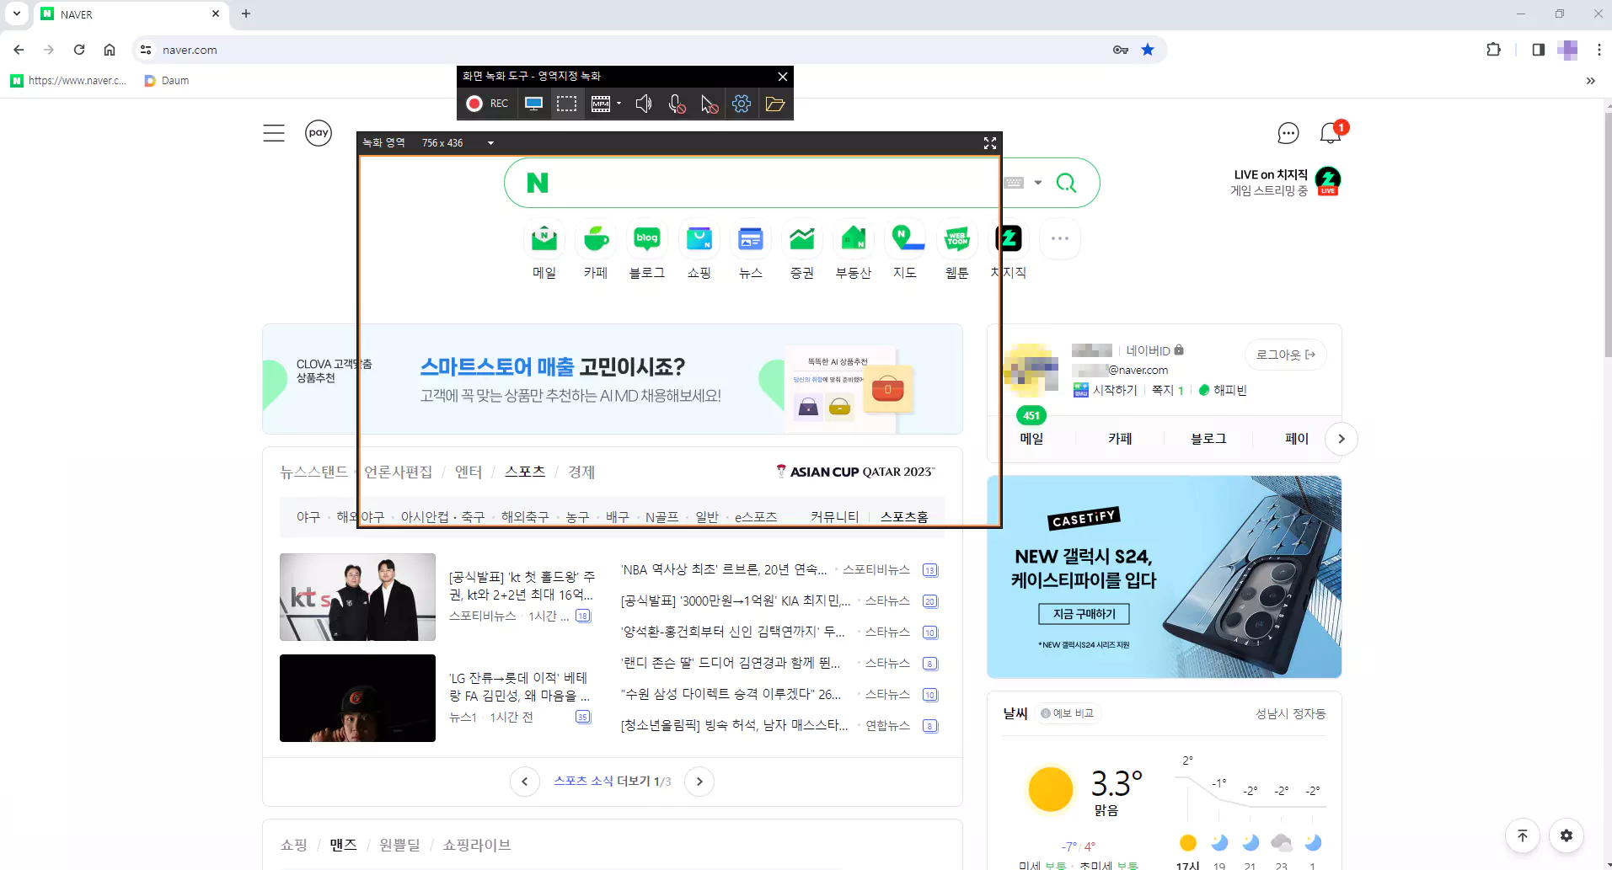The height and width of the screenshot is (870, 1612).
Task: Open Naver hamburger menu
Action: pyautogui.click(x=274, y=133)
